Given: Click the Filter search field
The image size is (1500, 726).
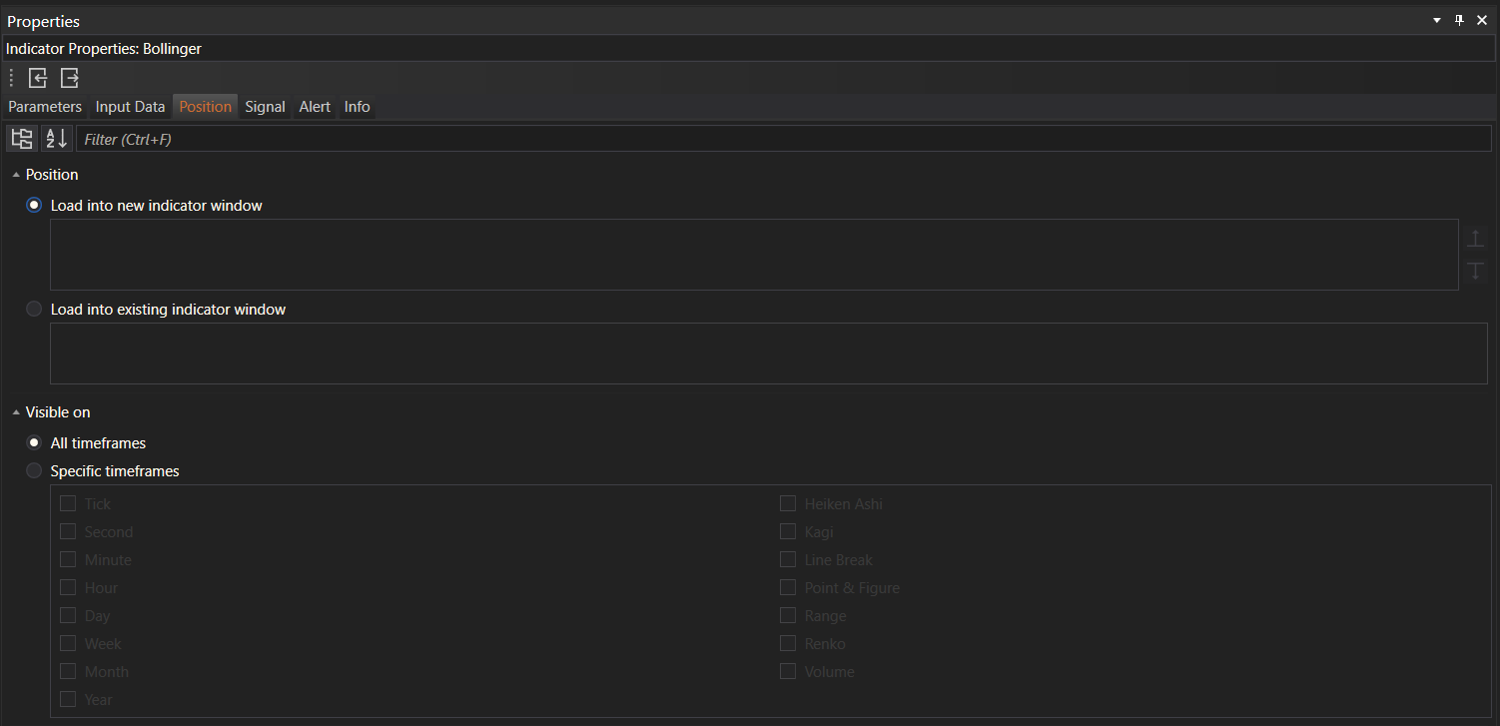Looking at the screenshot, I should (783, 139).
